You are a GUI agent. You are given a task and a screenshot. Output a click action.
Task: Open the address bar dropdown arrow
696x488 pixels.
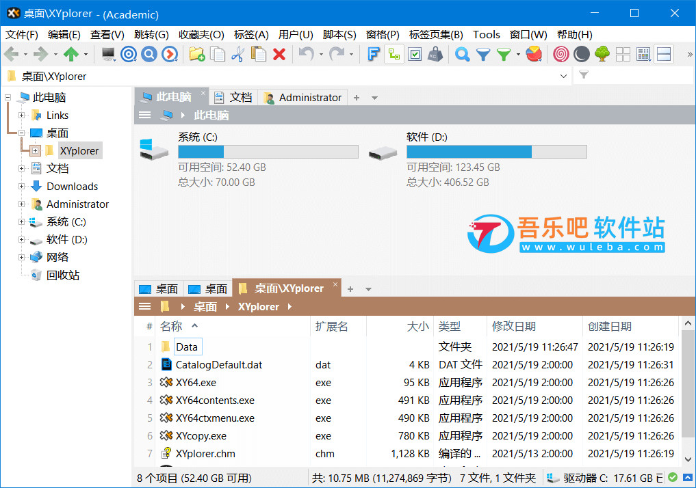click(563, 77)
